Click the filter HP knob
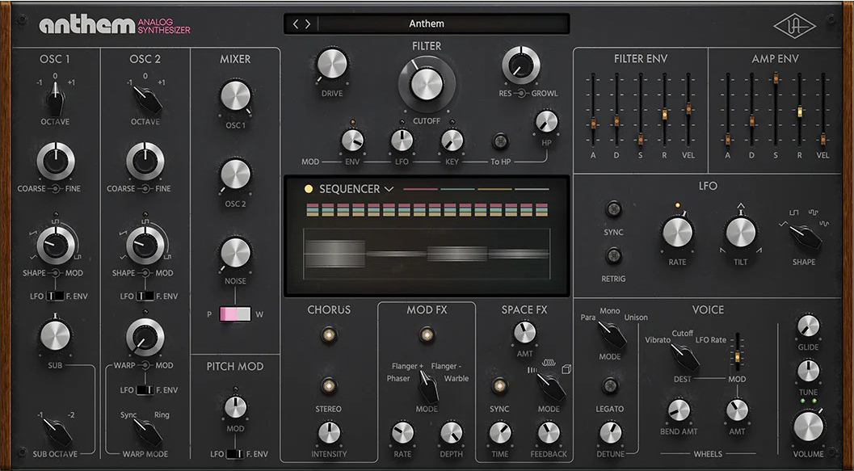 pos(546,121)
